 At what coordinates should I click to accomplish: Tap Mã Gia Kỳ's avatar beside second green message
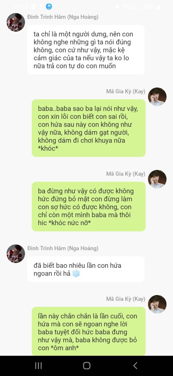click(x=157, y=179)
